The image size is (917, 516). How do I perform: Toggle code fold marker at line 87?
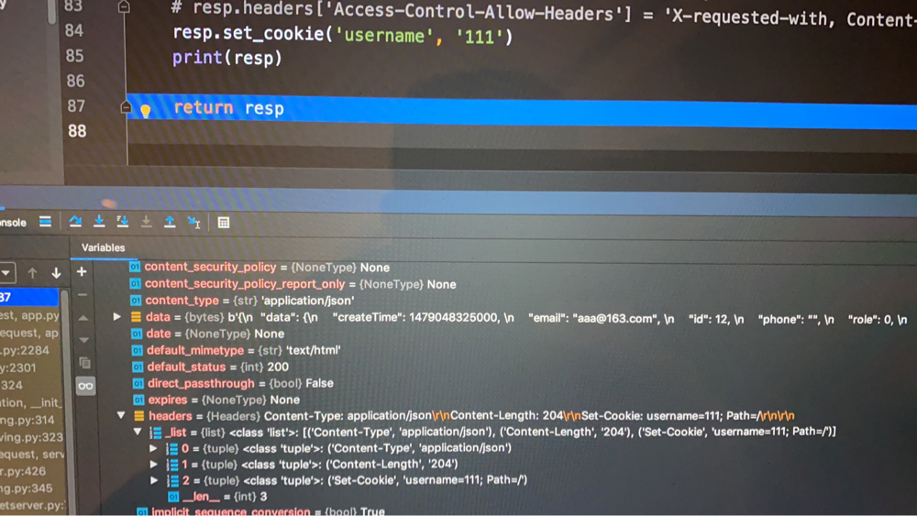click(x=125, y=107)
